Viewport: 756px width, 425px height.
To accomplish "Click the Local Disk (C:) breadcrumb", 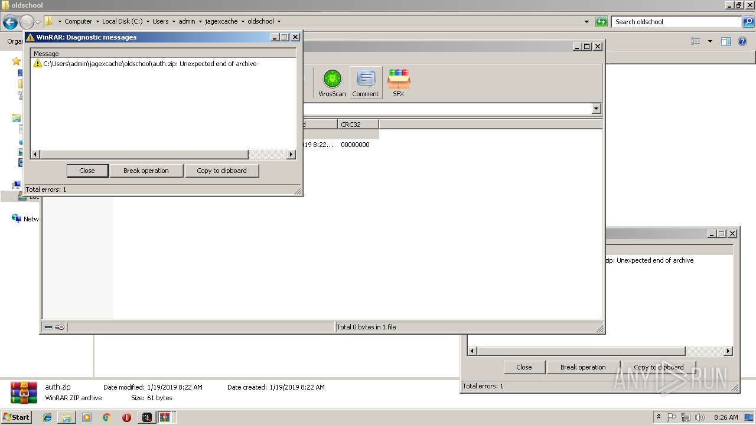I will tap(122, 21).
